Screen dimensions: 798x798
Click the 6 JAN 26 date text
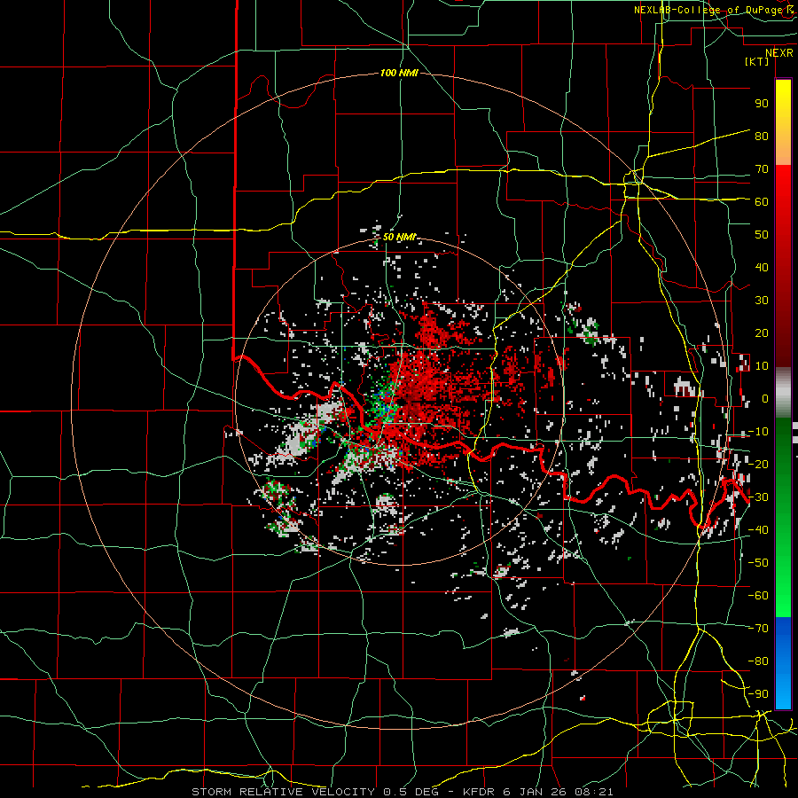pos(536,792)
